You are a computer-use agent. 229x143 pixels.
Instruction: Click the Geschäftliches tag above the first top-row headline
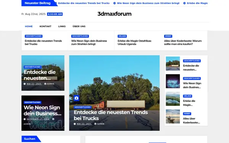pyautogui.click(x=34, y=36)
